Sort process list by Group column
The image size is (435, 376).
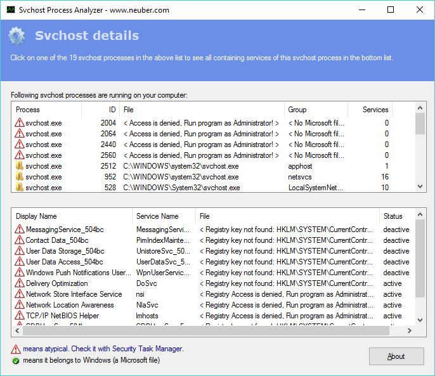pyautogui.click(x=316, y=110)
